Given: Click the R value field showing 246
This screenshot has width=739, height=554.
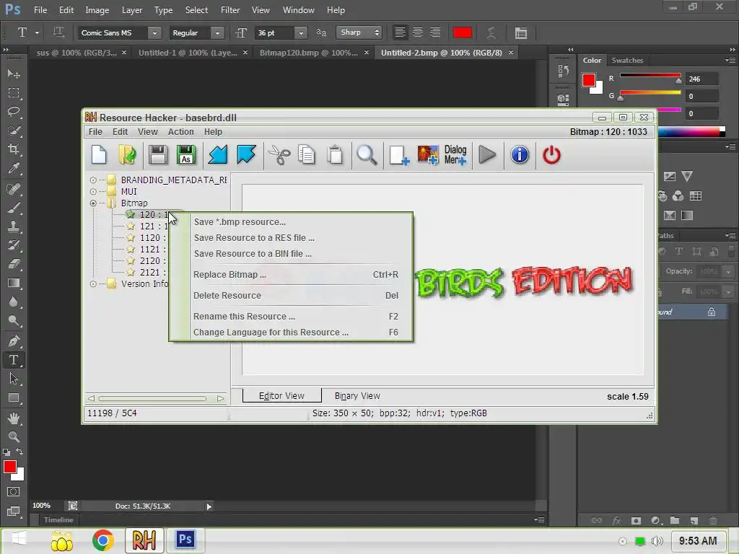Looking at the screenshot, I should 701,79.
